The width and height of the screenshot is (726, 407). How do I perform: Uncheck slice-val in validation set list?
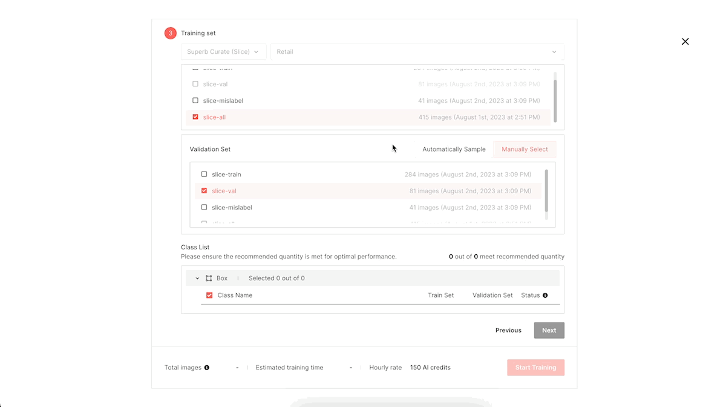[x=204, y=191]
